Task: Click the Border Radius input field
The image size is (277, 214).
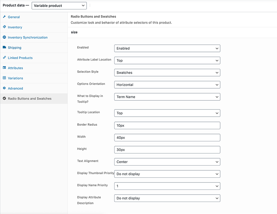Action: click(167, 125)
